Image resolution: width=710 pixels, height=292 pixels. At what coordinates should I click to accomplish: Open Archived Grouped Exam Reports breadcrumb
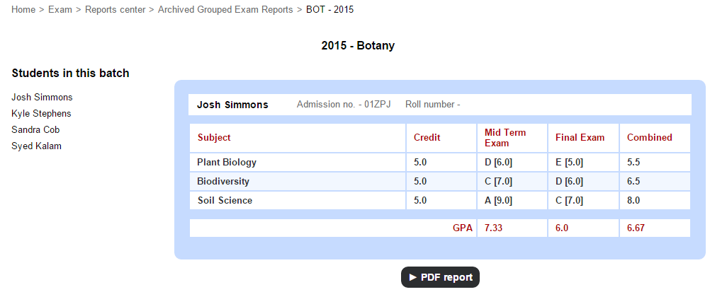pyautogui.click(x=225, y=9)
